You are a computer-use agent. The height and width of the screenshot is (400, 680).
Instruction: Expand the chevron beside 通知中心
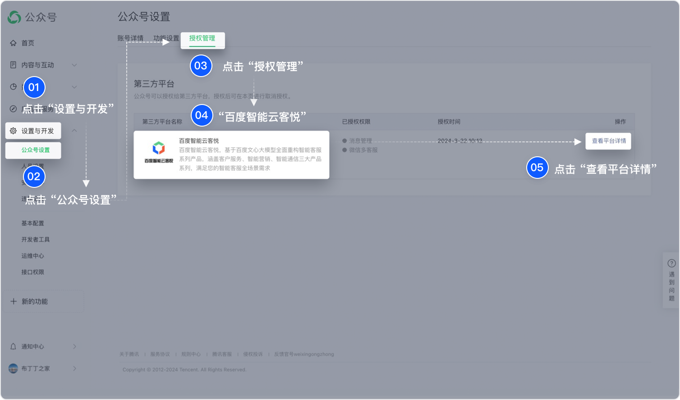pos(74,346)
